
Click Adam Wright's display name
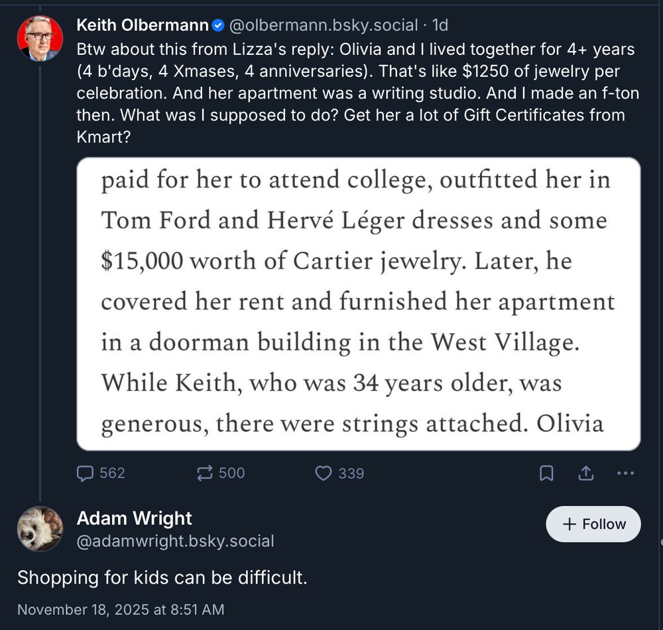135,518
